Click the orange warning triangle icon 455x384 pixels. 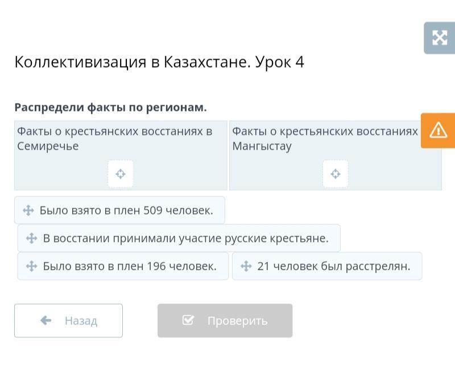tap(439, 130)
